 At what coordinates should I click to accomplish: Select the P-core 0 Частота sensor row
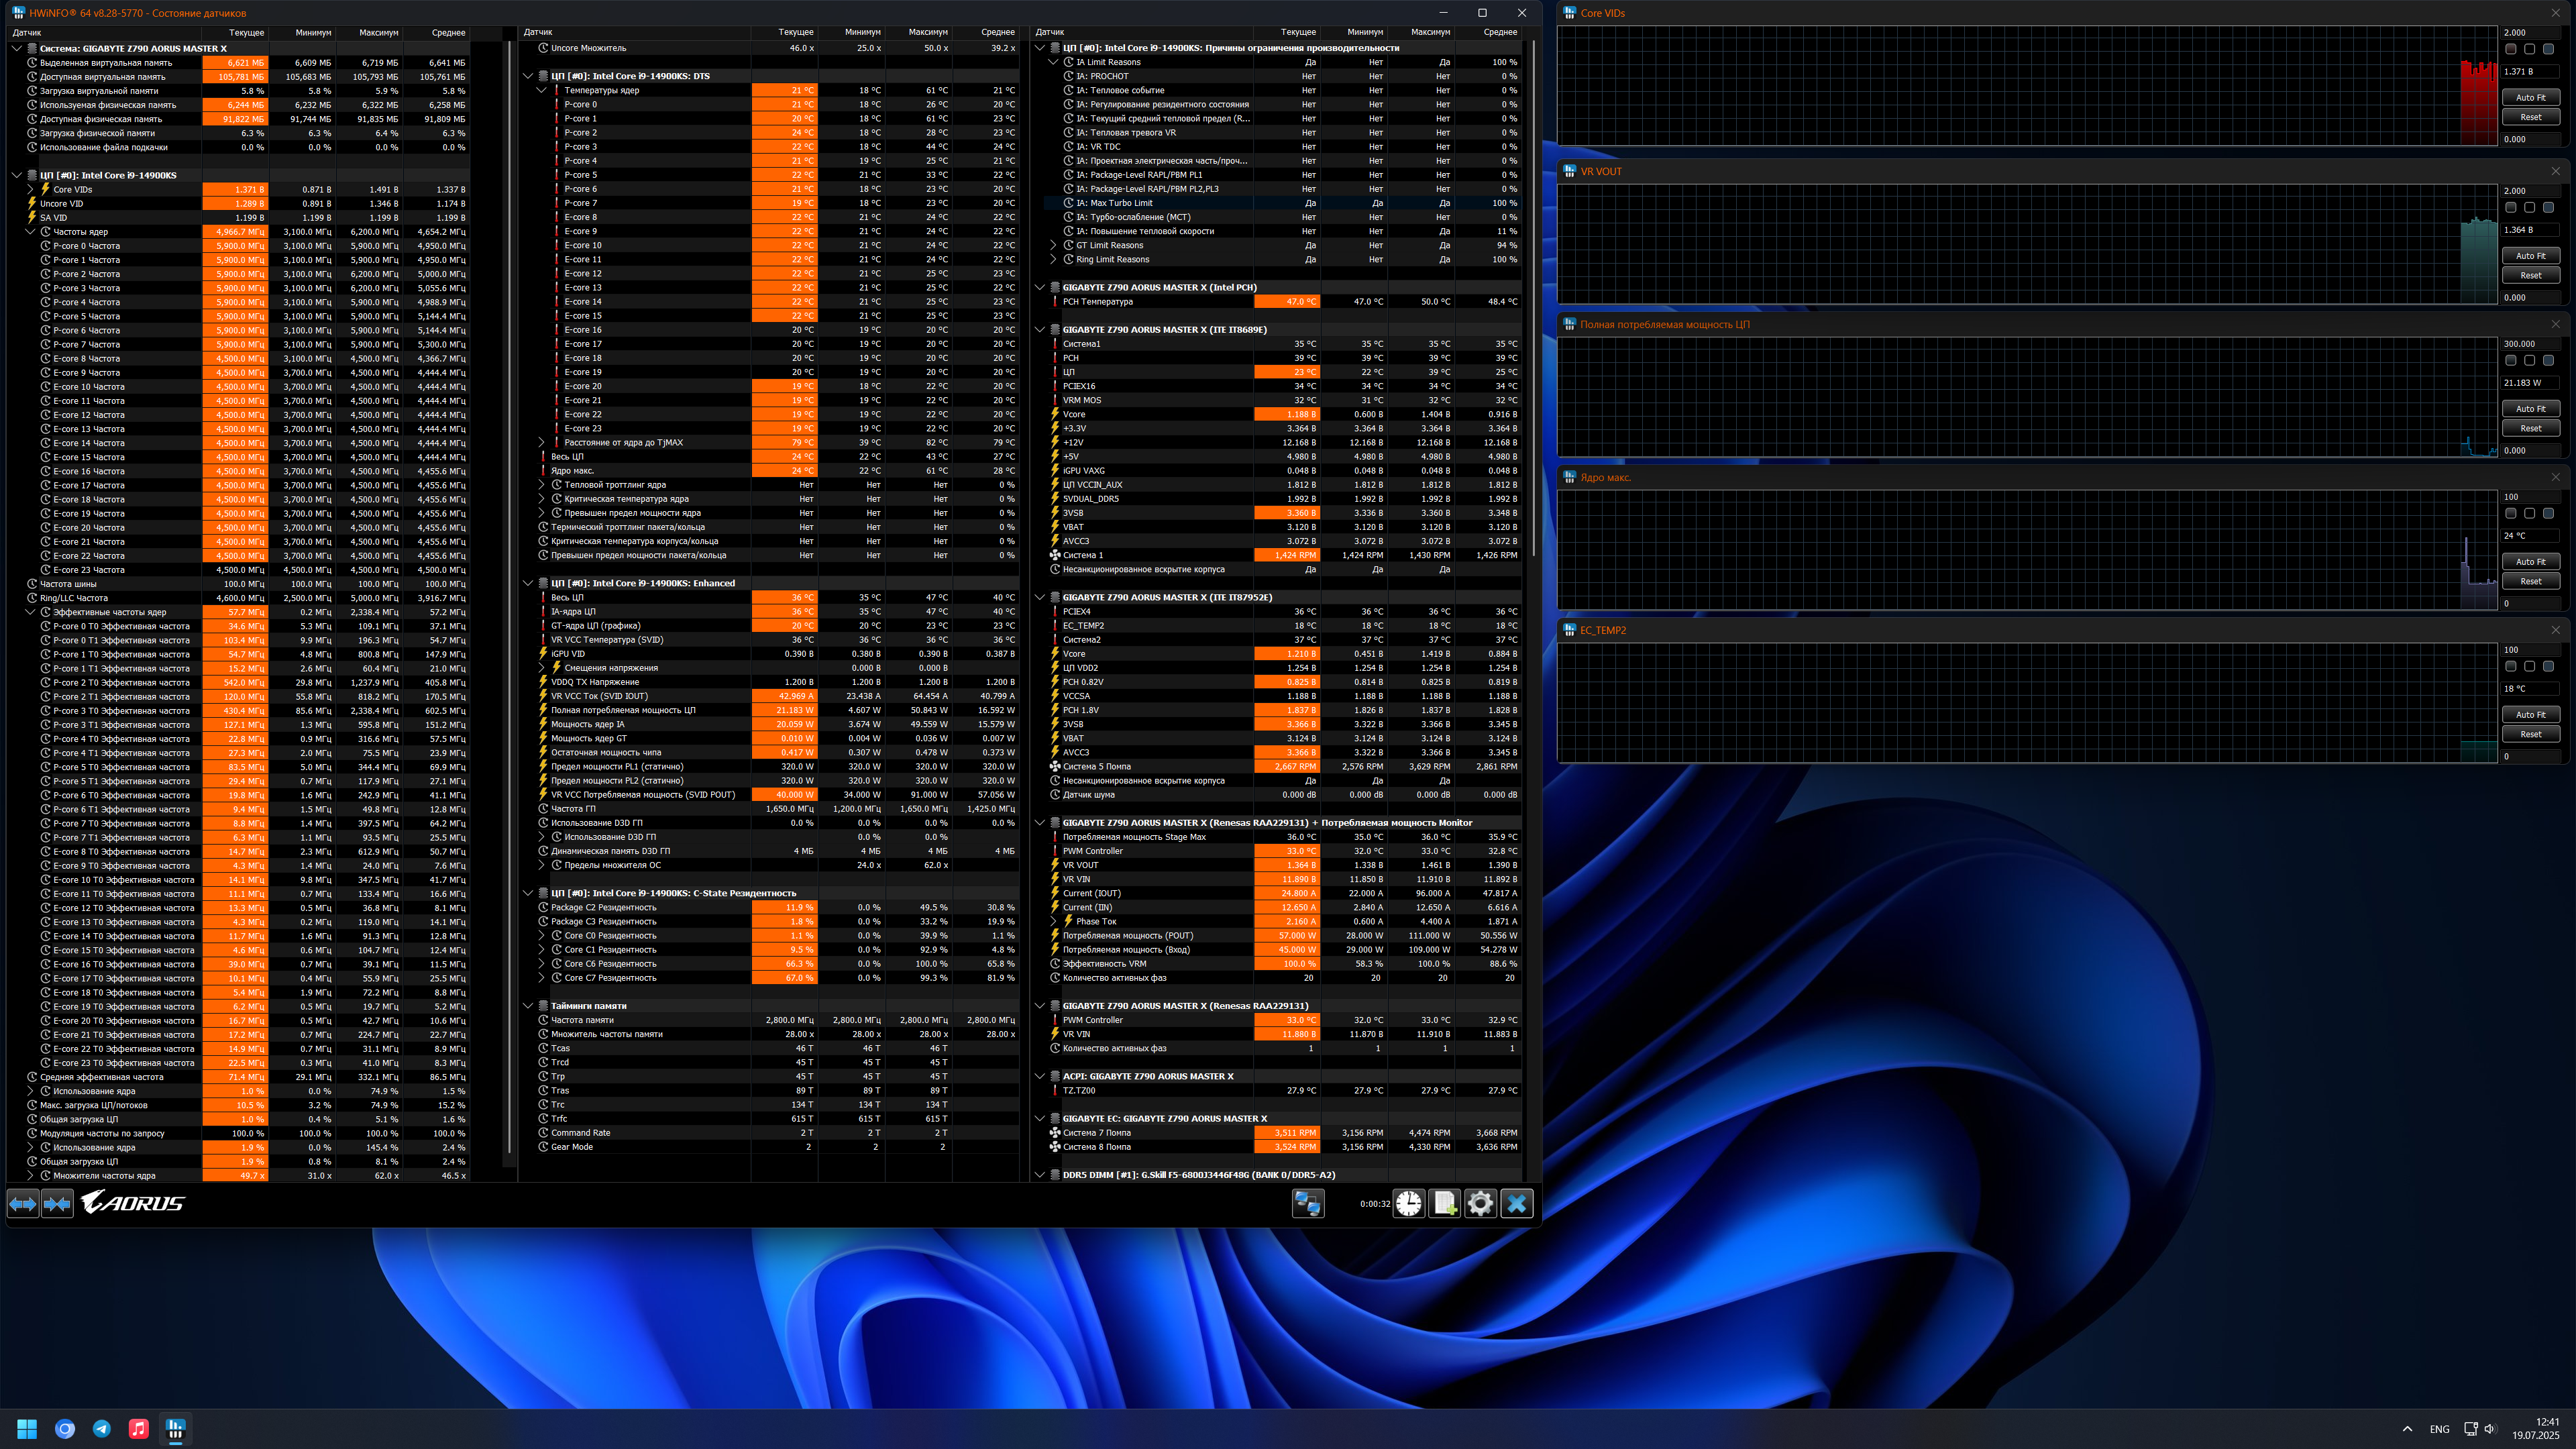pos(86,246)
